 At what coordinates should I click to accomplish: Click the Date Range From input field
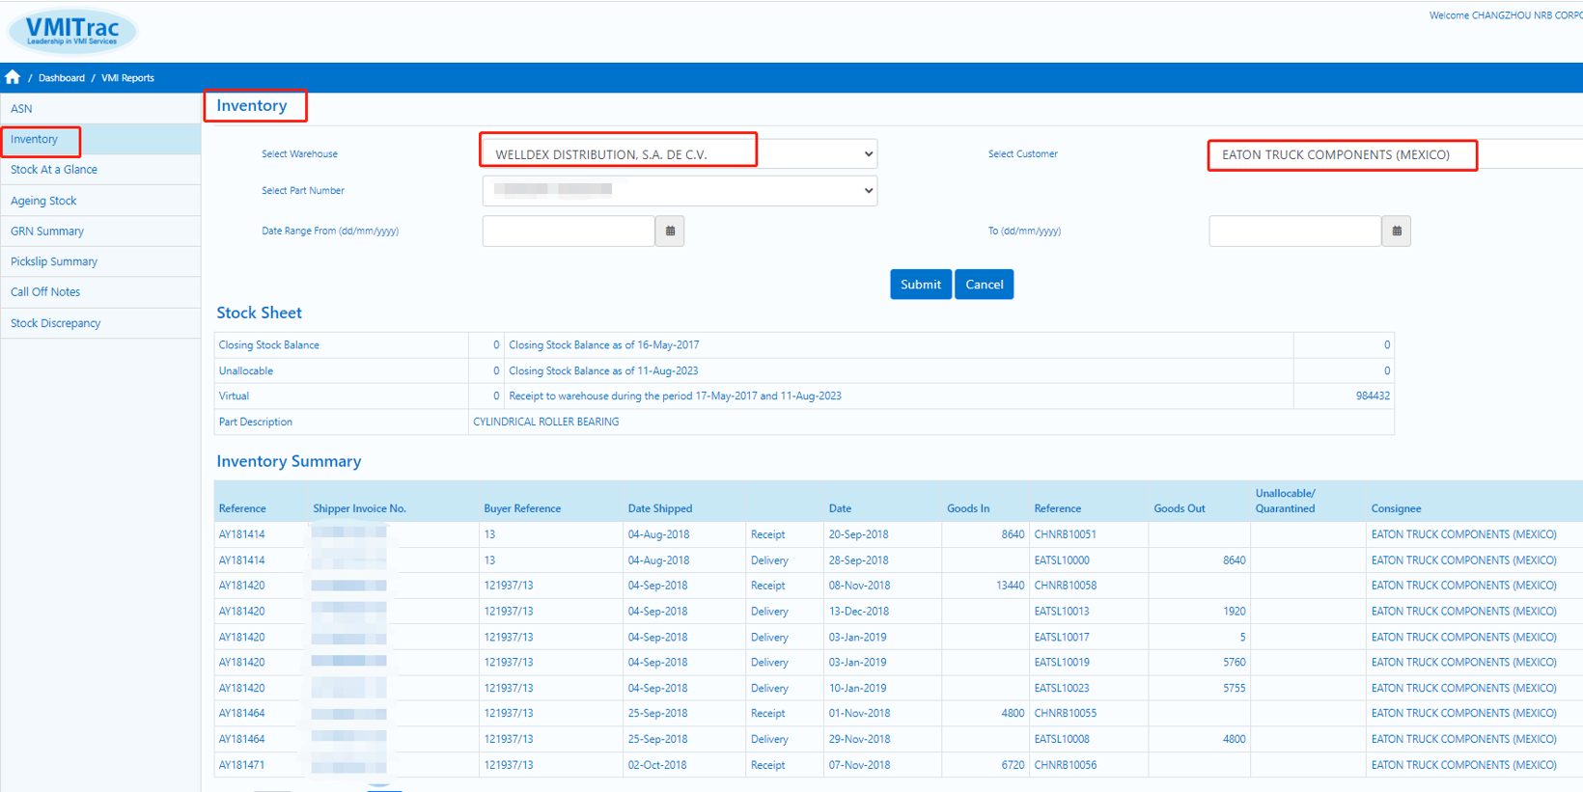click(x=569, y=232)
